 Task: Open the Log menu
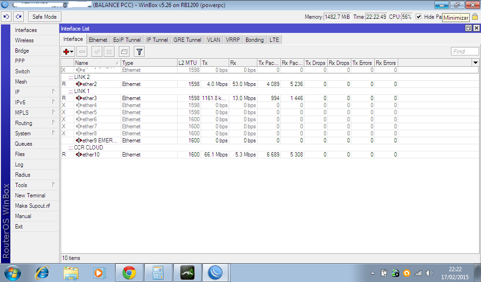click(35, 164)
